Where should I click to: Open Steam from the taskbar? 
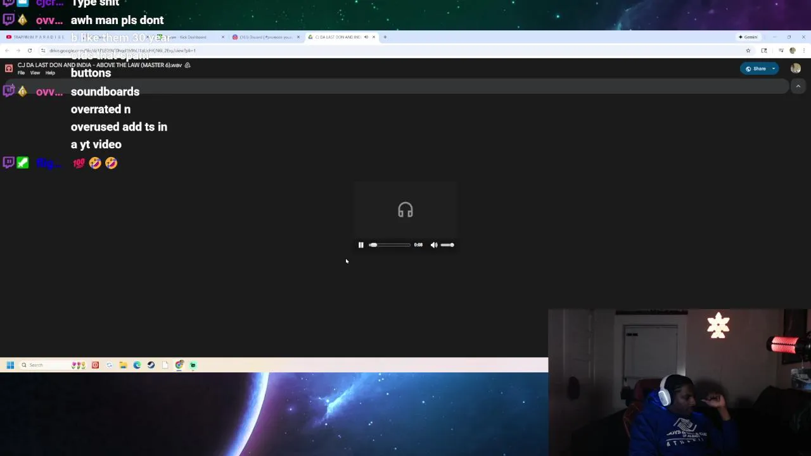click(x=151, y=365)
